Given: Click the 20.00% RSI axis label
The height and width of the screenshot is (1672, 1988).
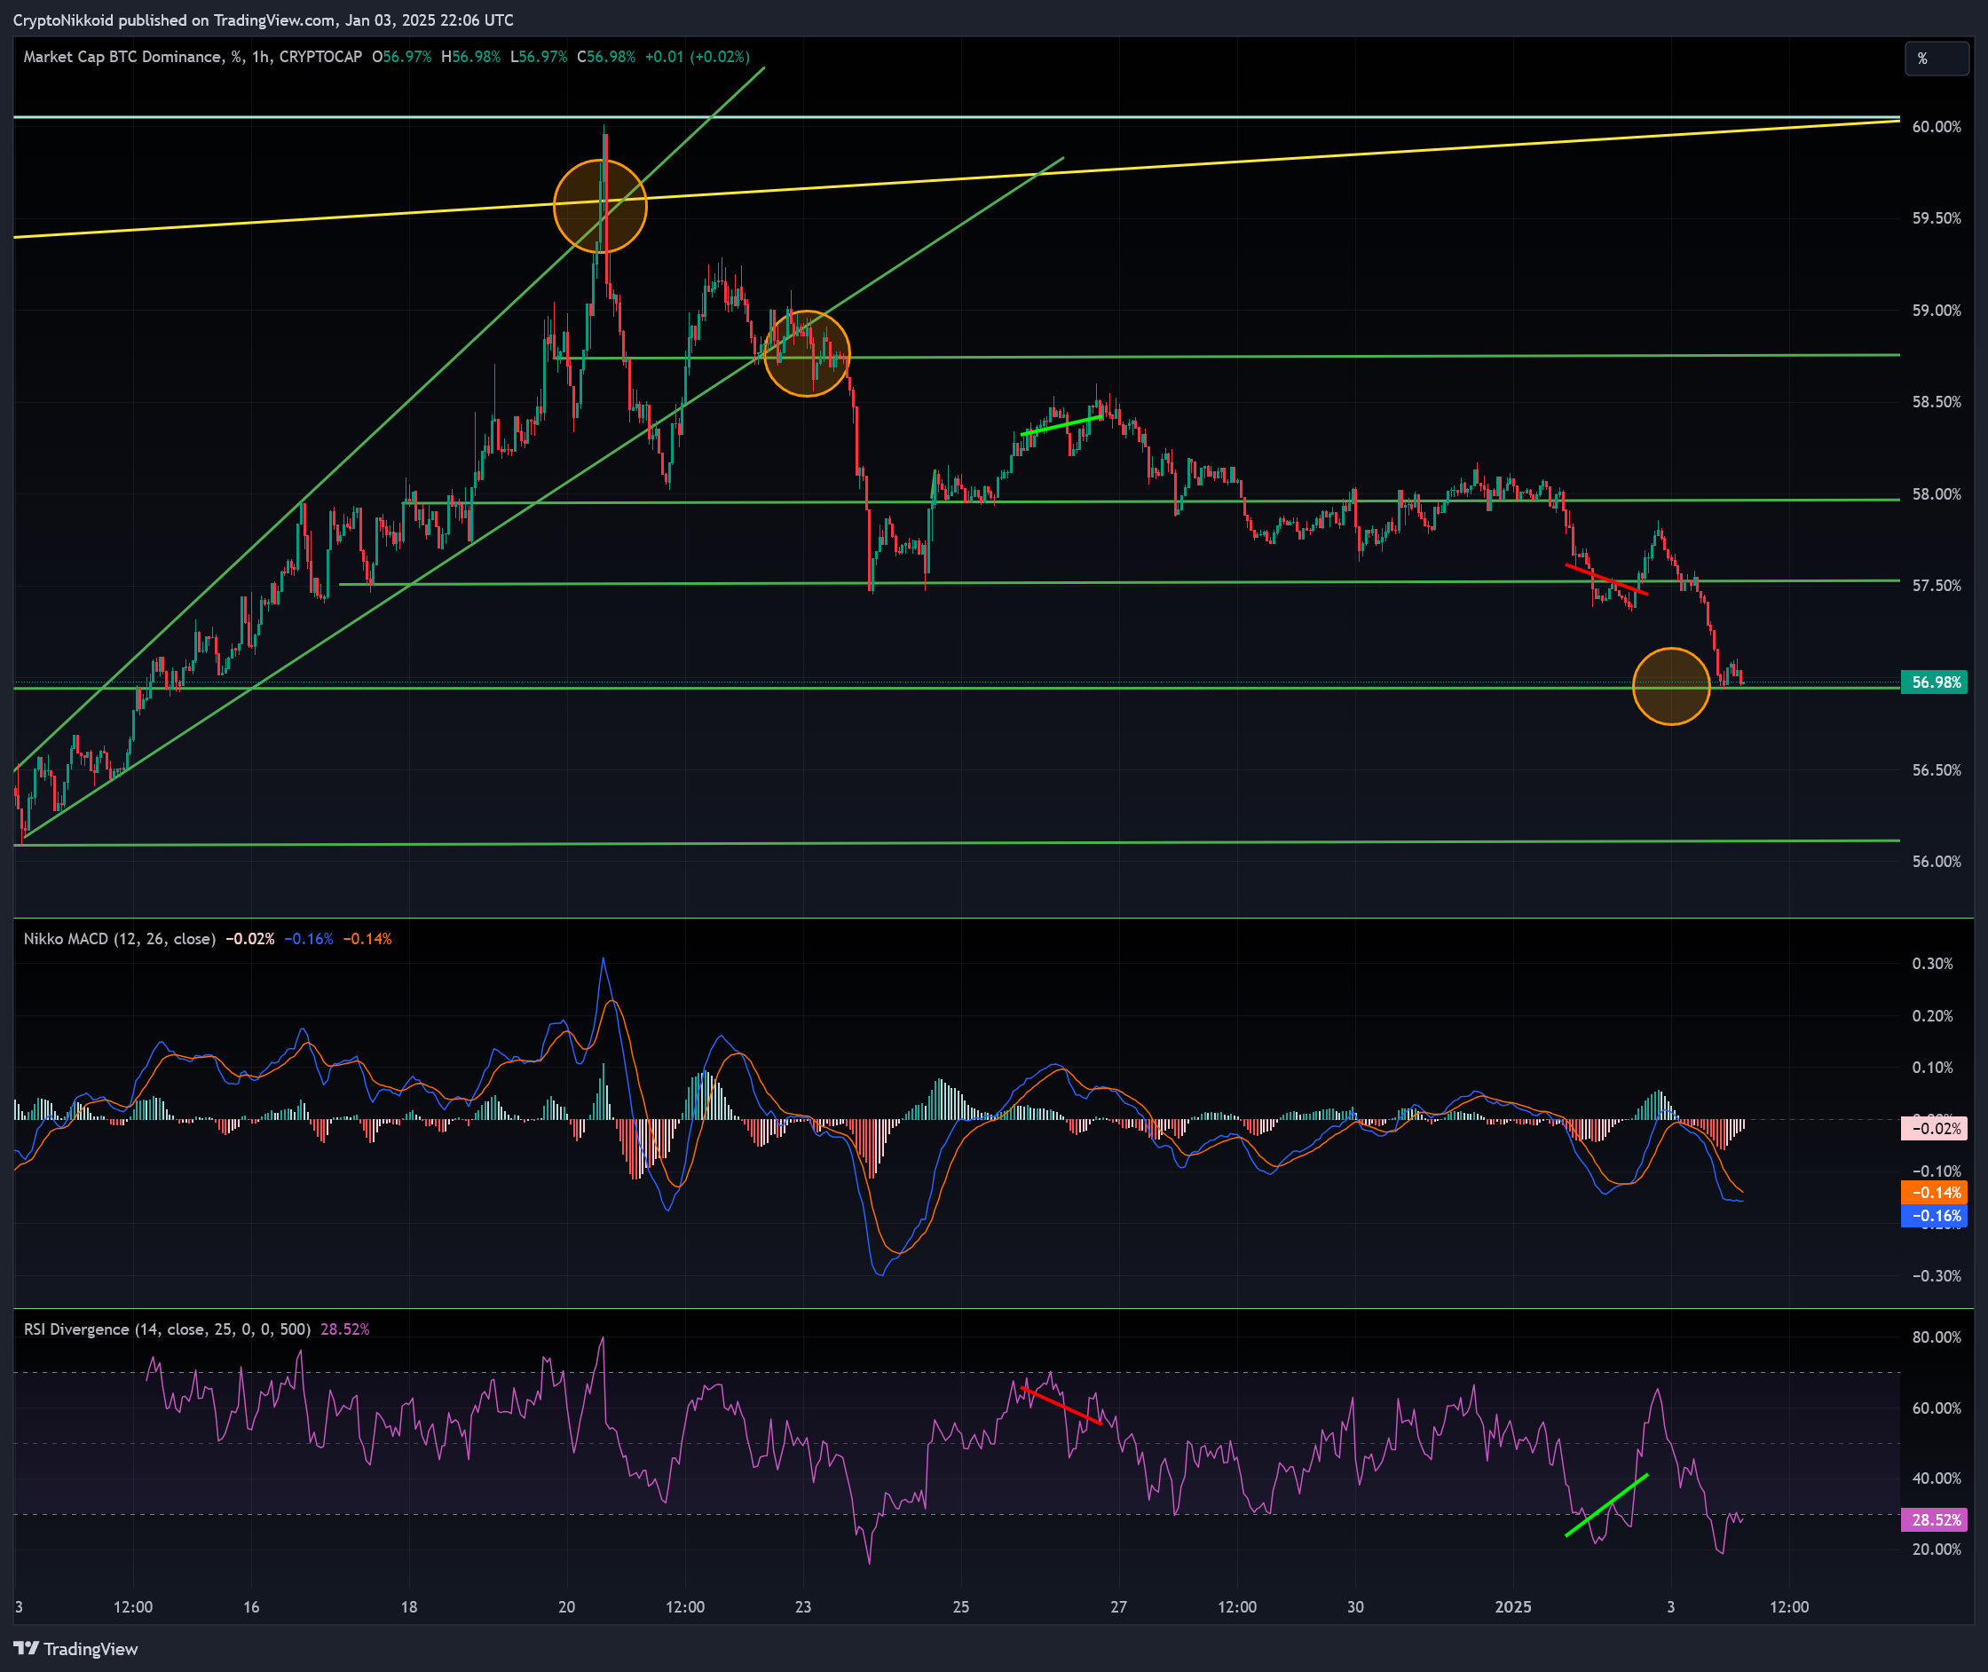Looking at the screenshot, I should 1936,1550.
